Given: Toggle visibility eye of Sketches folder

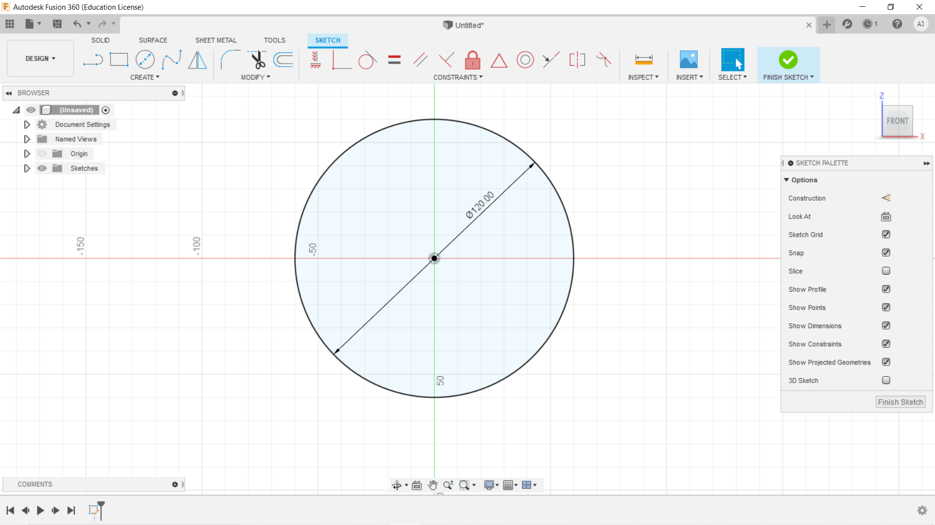Looking at the screenshot, I should (42, 168).
